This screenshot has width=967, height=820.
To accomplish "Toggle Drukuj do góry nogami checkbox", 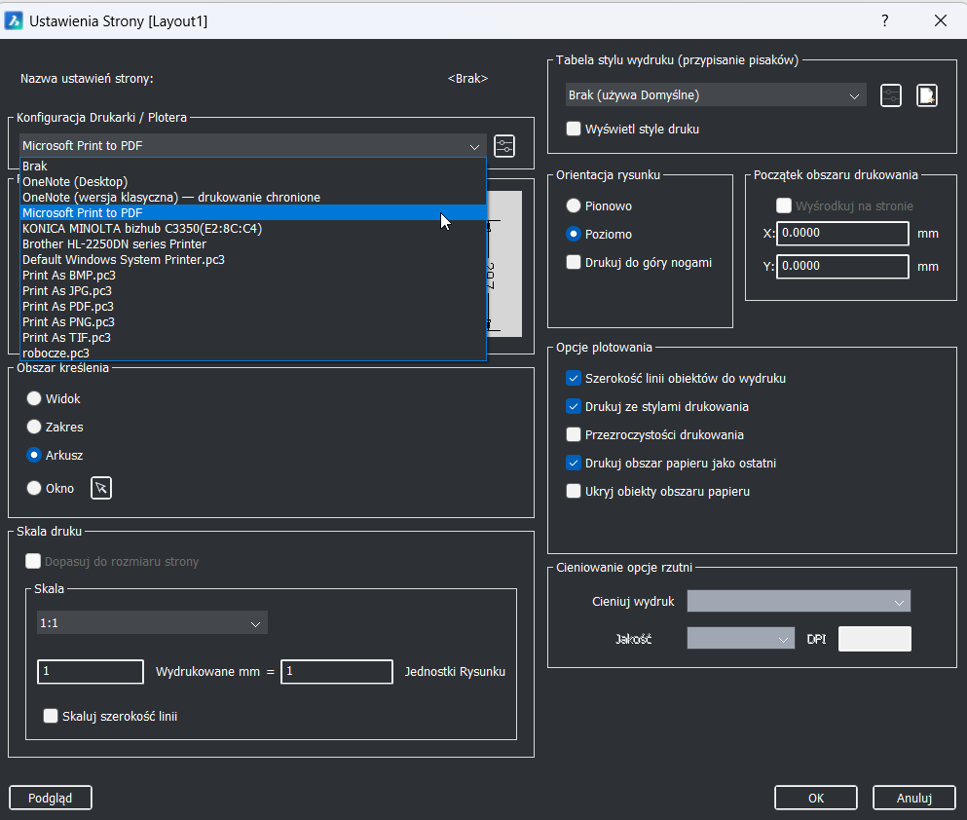I will (574, 262).
